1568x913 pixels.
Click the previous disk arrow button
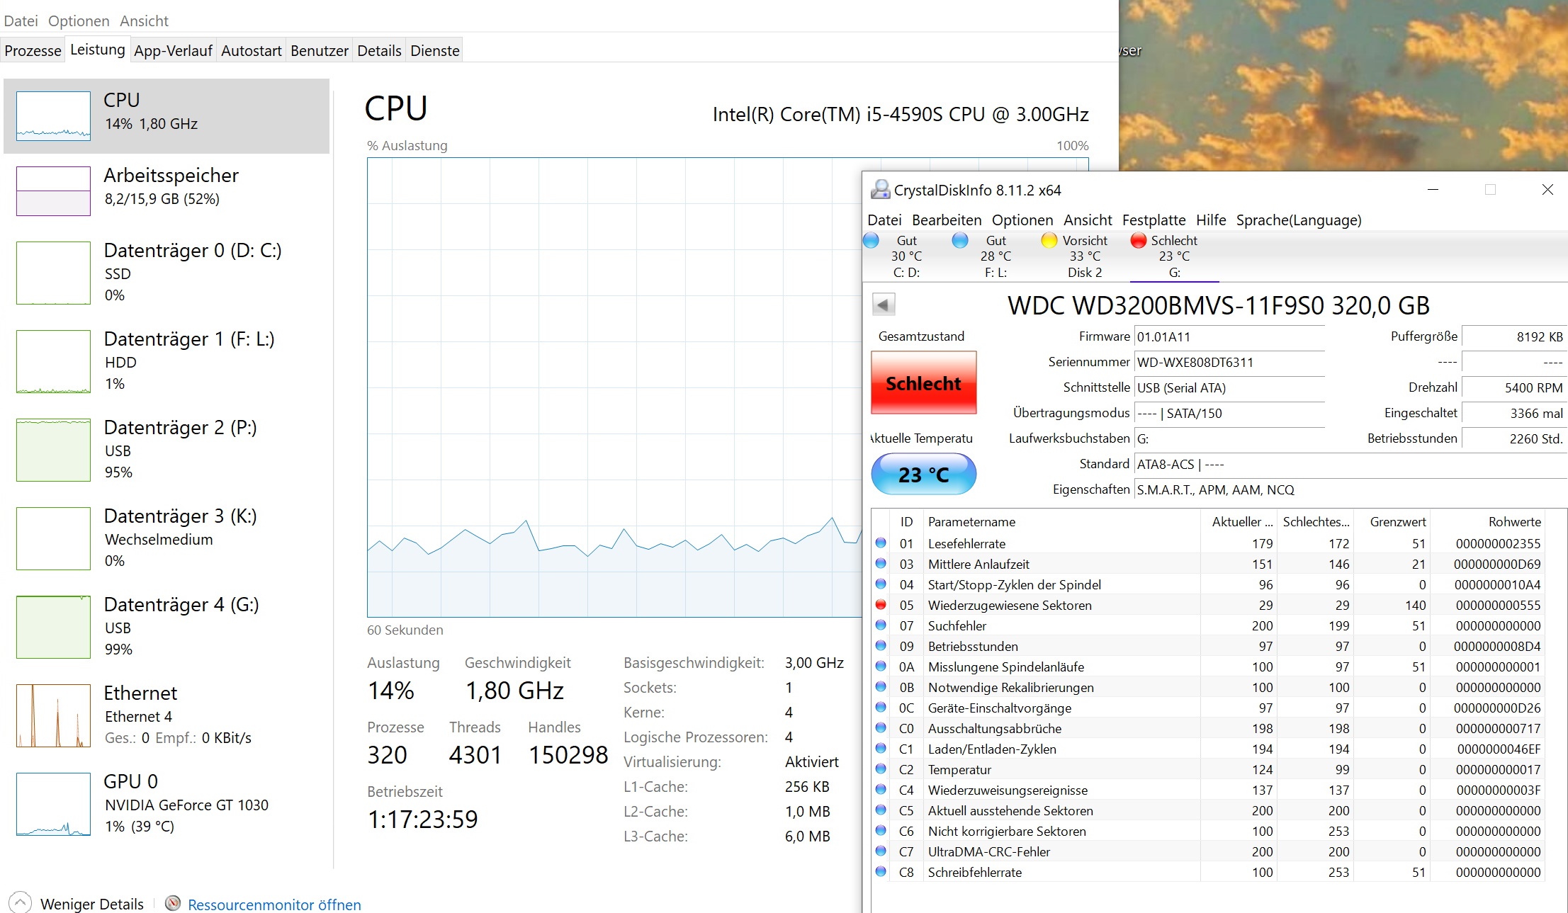883,305
